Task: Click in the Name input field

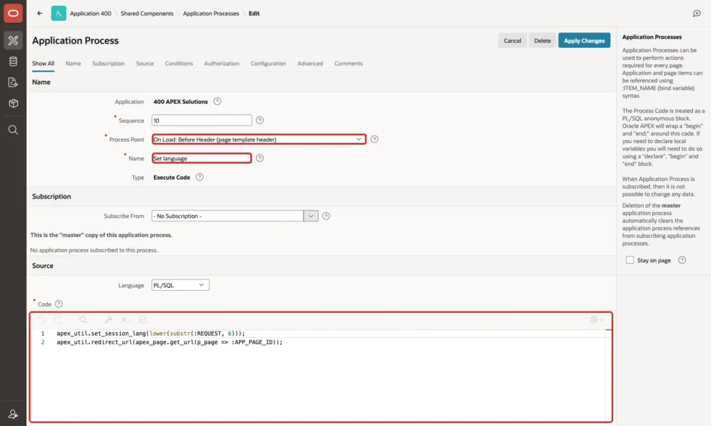Action: (x=202, y=158)
